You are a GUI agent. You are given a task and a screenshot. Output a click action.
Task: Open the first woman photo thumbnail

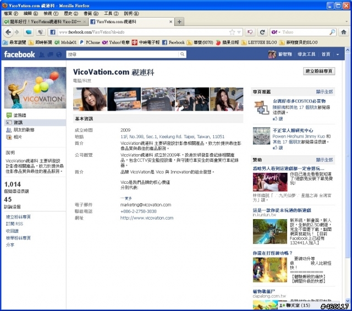pyautogui.click(x=90, y=99)
